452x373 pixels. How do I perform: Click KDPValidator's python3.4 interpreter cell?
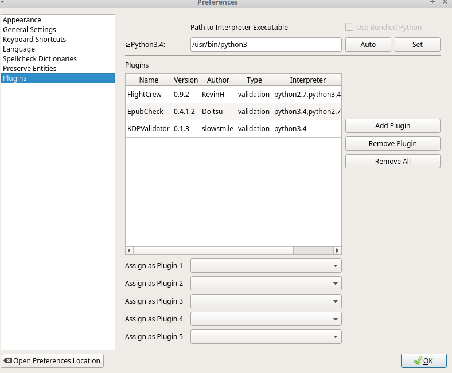coord(307,128)
